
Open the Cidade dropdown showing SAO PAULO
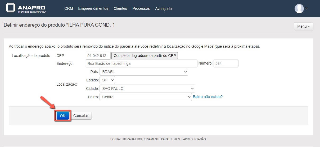(x=147, y=89)
